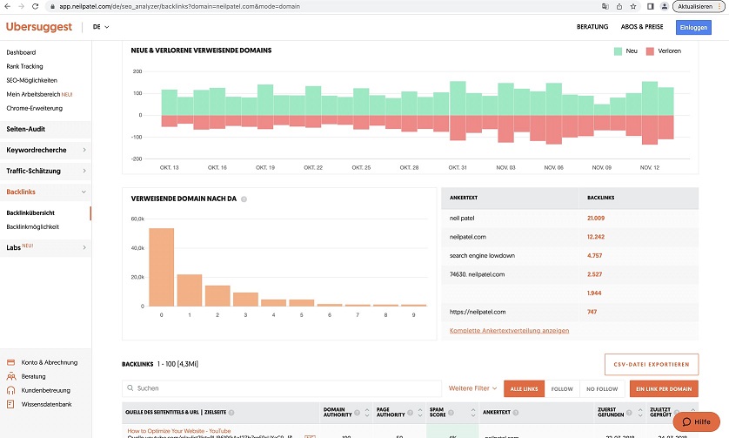Open ABOS & PREISE menu item
The width and height of the screenshot is (729, 438).
[642, 27]
